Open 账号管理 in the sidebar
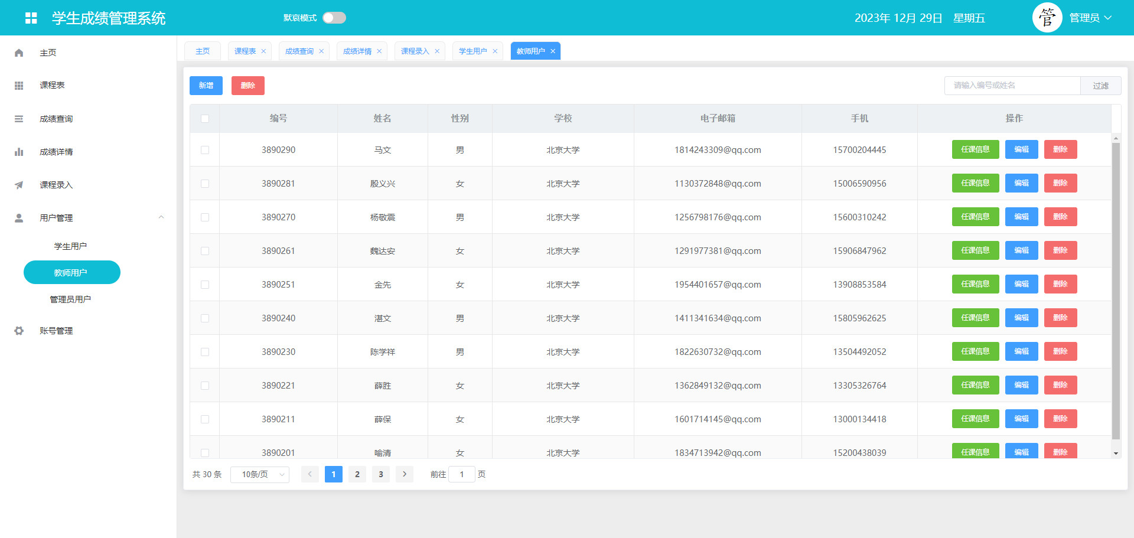1134x538 pixels. [x=56, y=331]
